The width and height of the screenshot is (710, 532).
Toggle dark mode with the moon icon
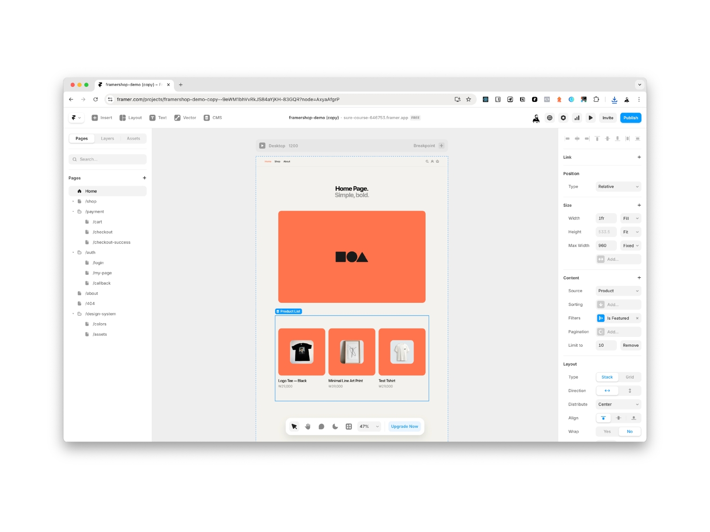click(x=335, y=426)
